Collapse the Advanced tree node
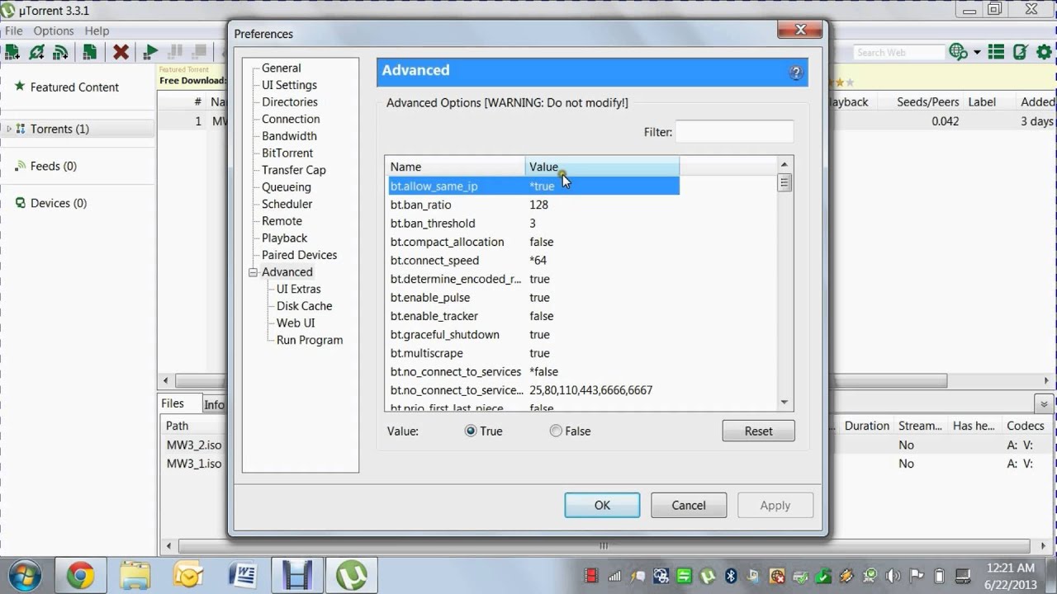Screen dimensions: 1057x594 [253, 272]
